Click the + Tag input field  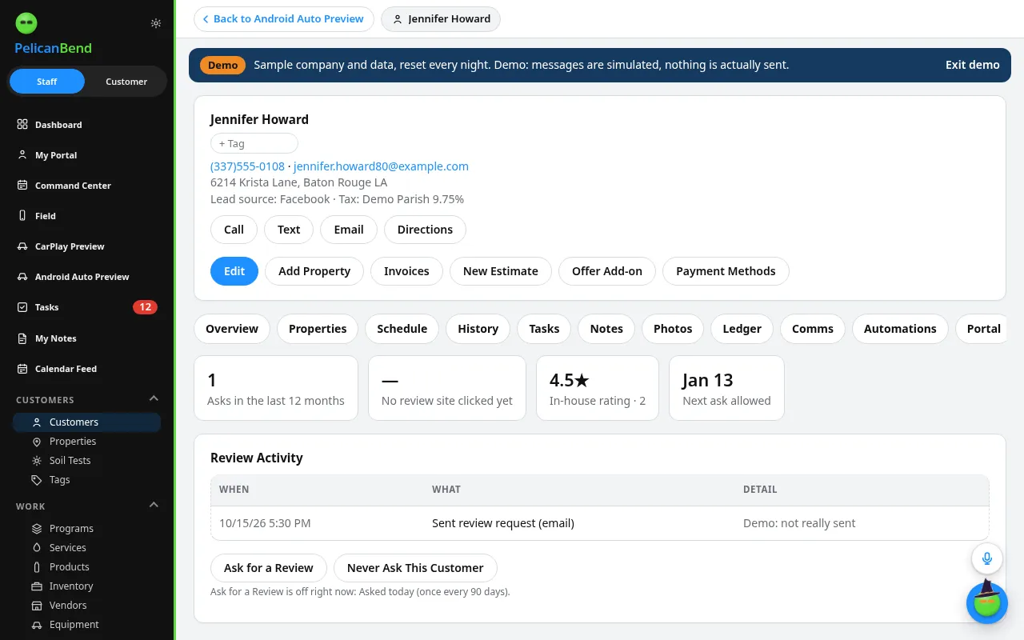coord(254,144)
